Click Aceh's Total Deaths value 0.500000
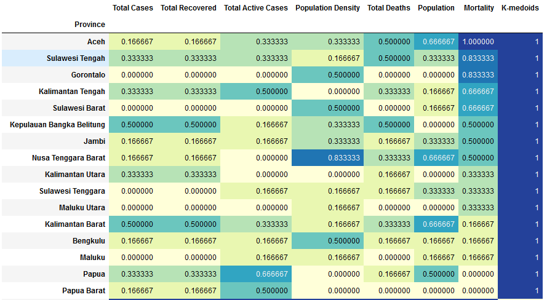The width and height of the screenshot is (547, 300). (389, 42)
